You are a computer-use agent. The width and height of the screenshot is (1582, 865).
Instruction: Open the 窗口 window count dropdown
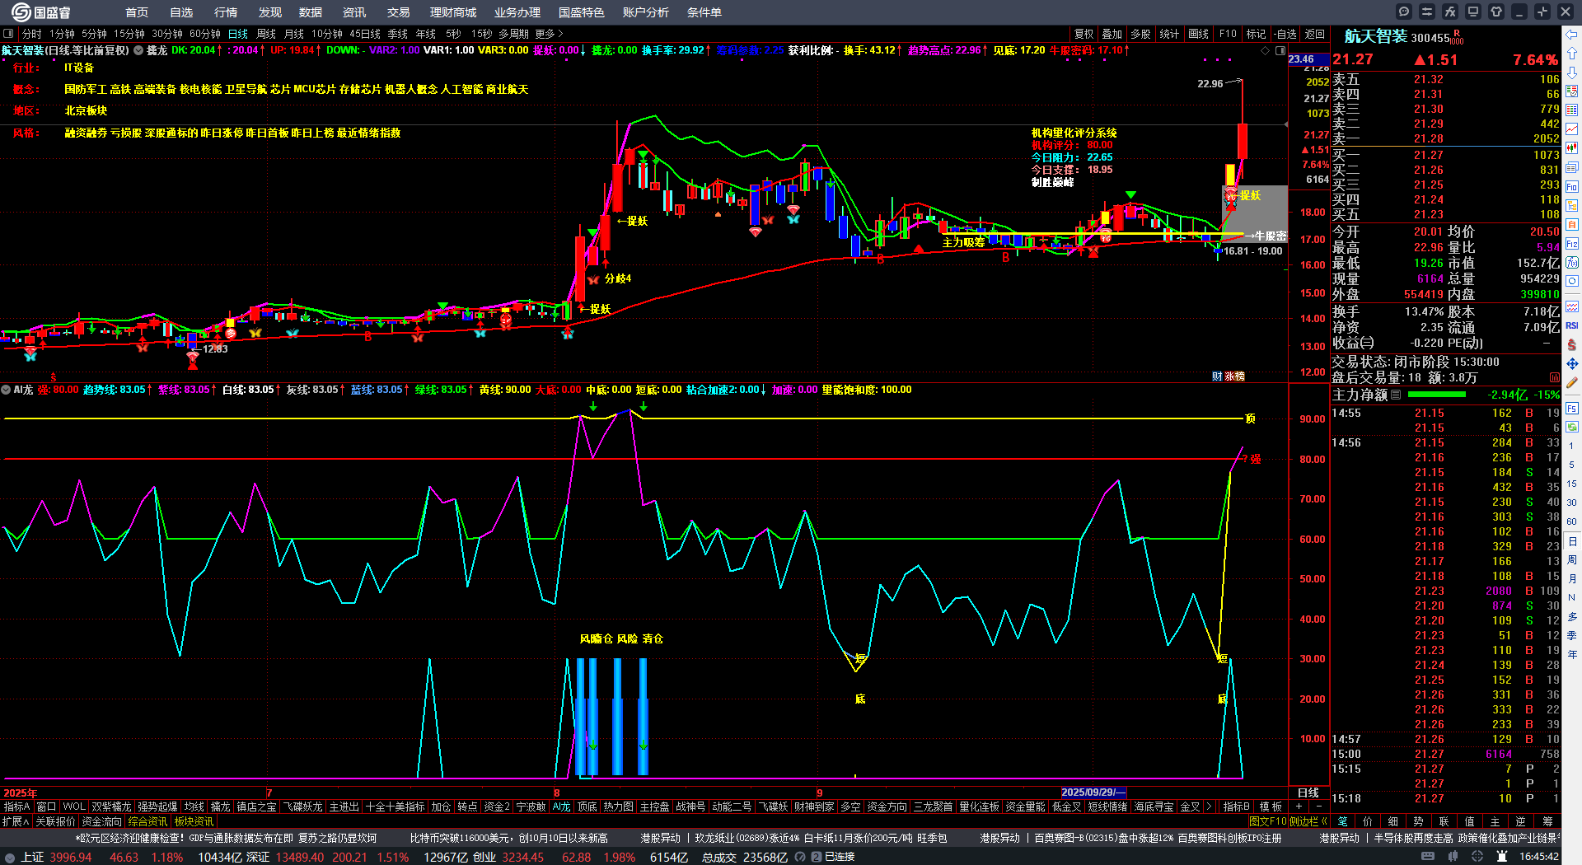[x=46, y=807]
